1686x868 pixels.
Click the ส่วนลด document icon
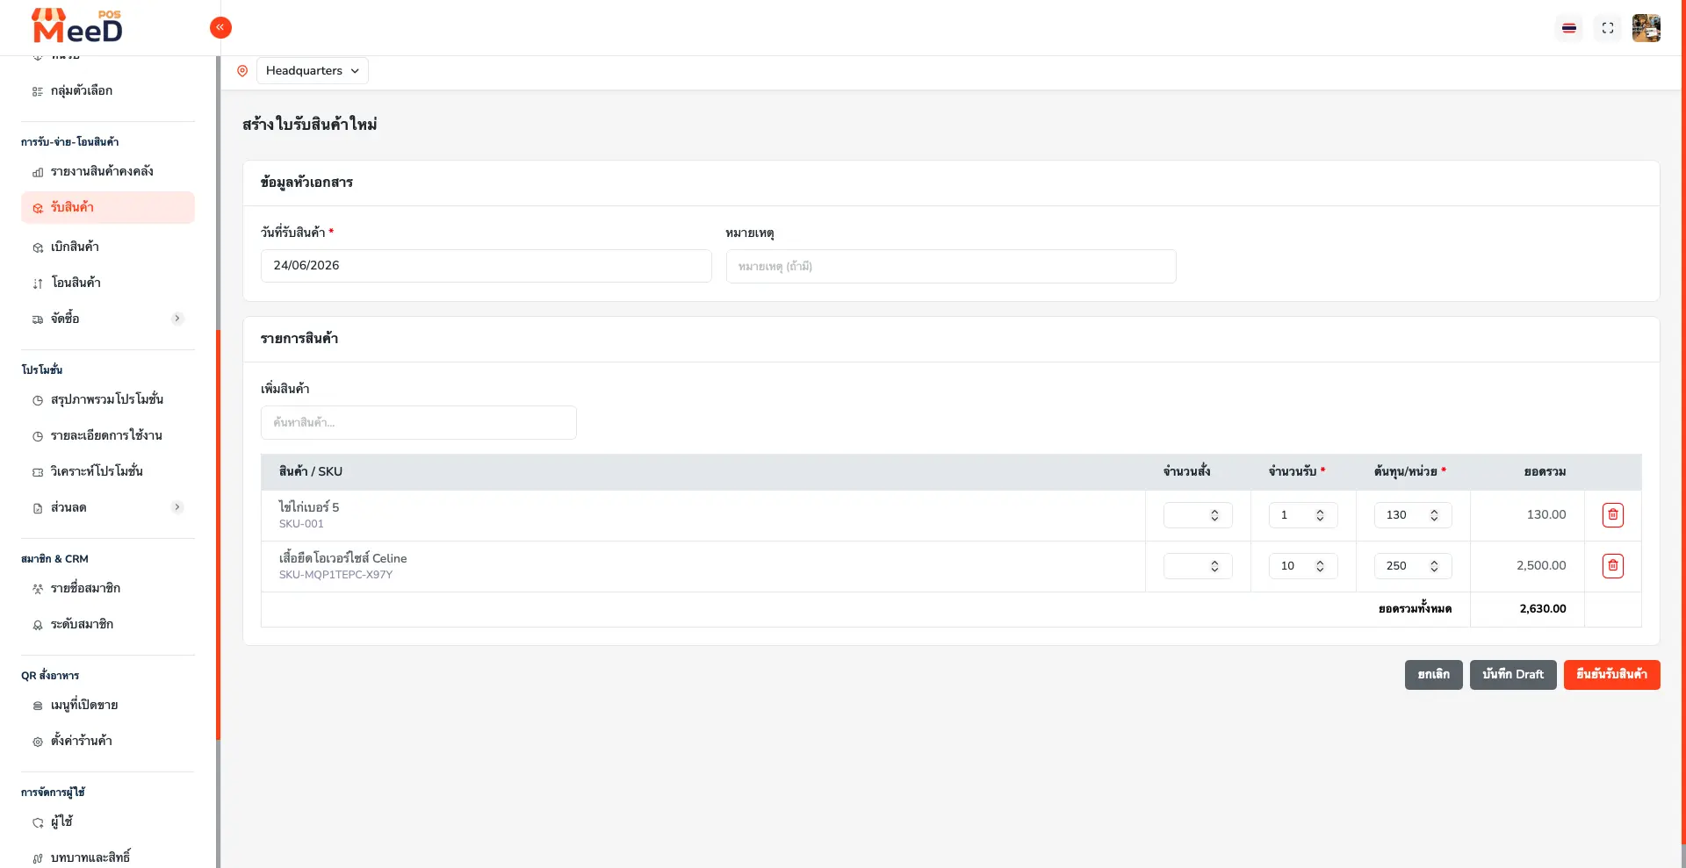[38, 508]
